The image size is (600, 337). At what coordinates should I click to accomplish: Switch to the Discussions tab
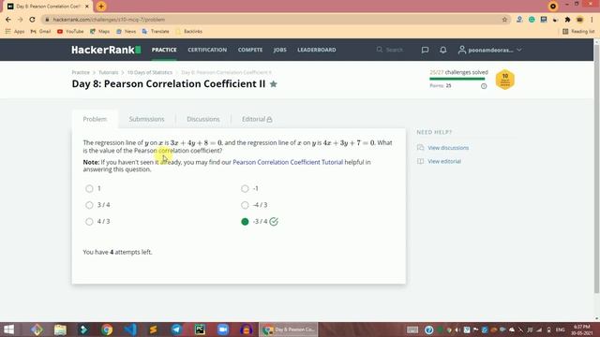click(203, 119)
